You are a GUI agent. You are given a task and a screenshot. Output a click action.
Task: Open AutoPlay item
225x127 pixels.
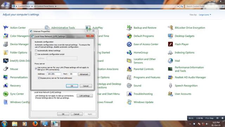click(x=98, y=28)
